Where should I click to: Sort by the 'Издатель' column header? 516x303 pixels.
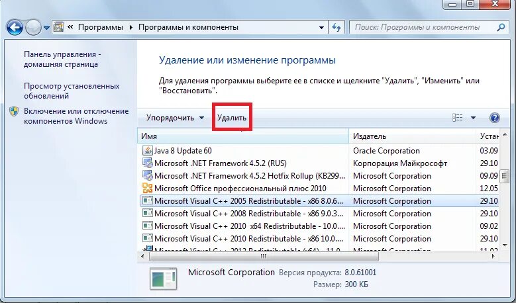413,136
